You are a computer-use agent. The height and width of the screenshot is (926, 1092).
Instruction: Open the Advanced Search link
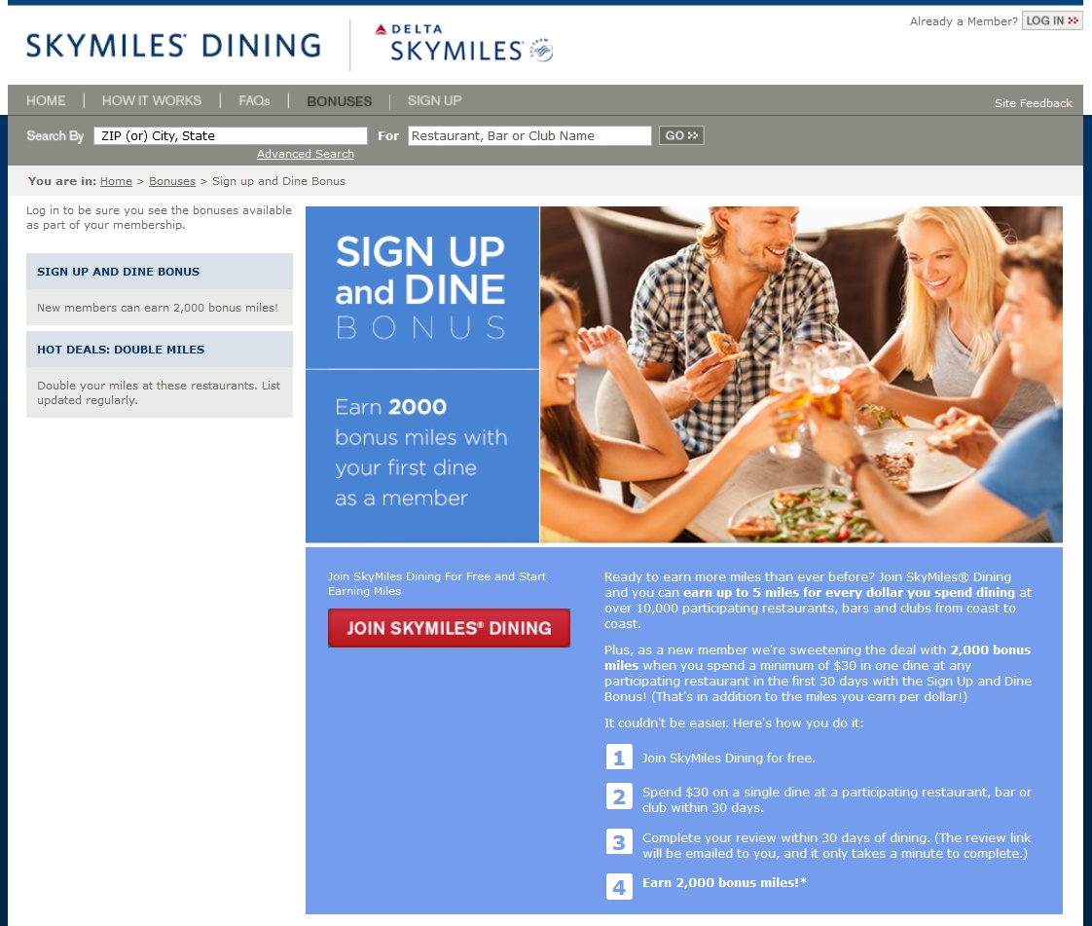[x=305, y=154]
